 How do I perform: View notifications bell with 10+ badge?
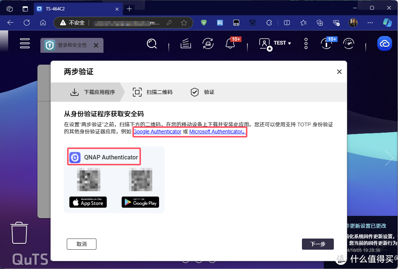[230, 44]
